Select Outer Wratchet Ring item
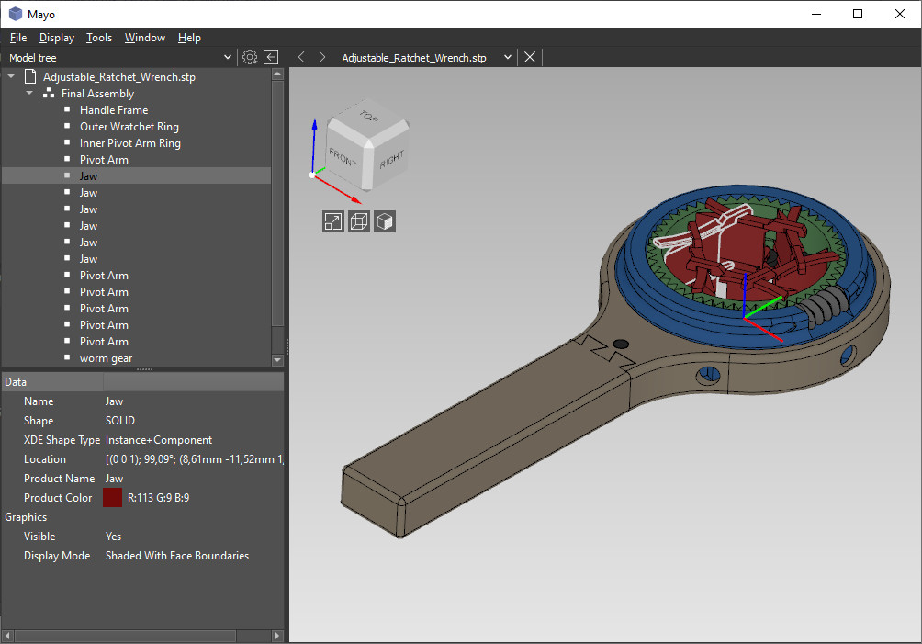 [x=129, y=127]
